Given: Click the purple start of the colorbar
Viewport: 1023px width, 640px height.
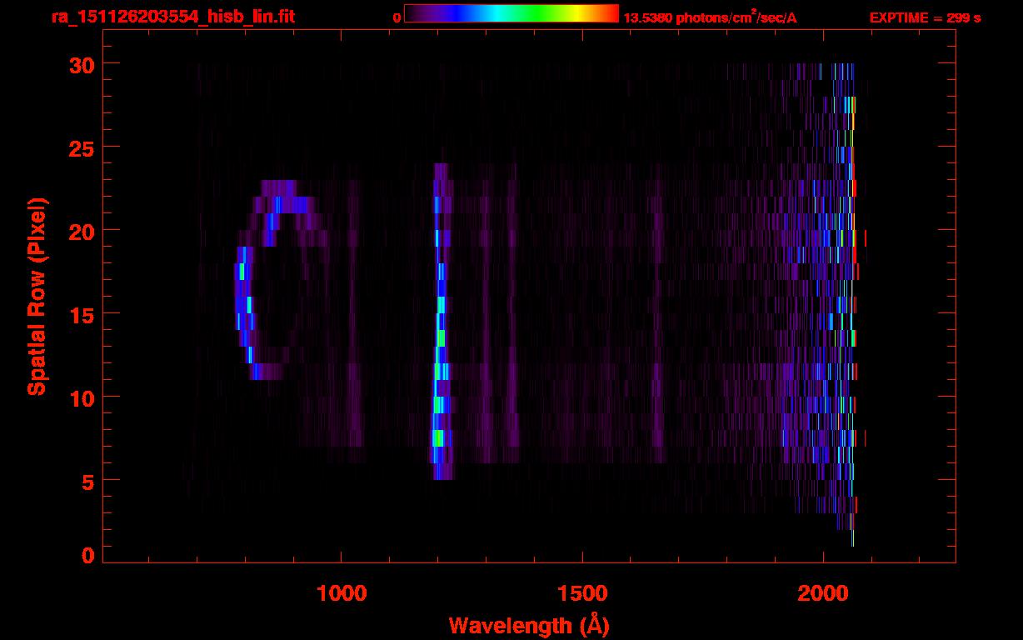Looking at the screenshot, I should (x=413, y=13).
